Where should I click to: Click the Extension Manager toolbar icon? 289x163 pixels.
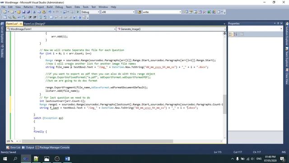tap(214, 12)
